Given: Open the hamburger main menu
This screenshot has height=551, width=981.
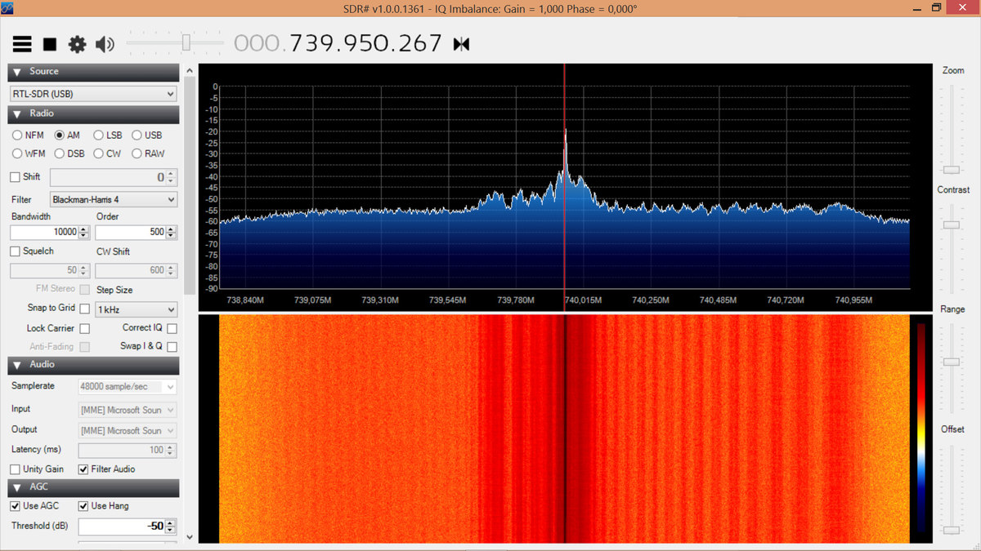Looking at the screenshot, I should [22, 44].
